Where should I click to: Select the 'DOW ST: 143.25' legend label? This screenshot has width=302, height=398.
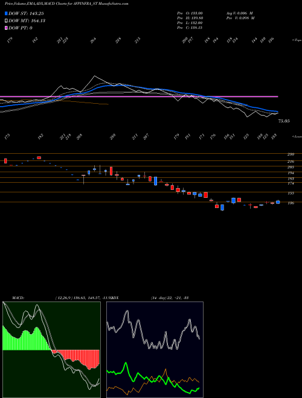[x=27, y=13]
